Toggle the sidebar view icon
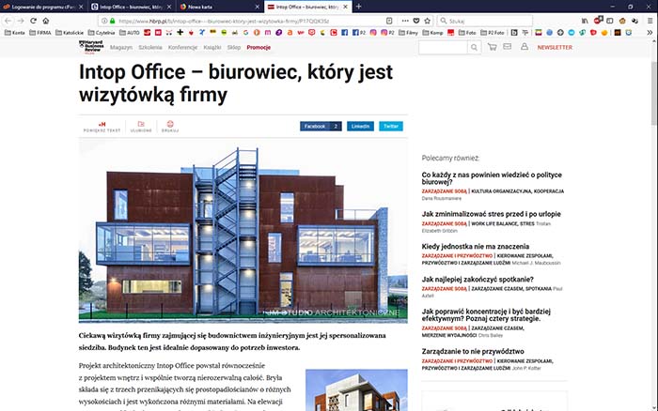 610,21
